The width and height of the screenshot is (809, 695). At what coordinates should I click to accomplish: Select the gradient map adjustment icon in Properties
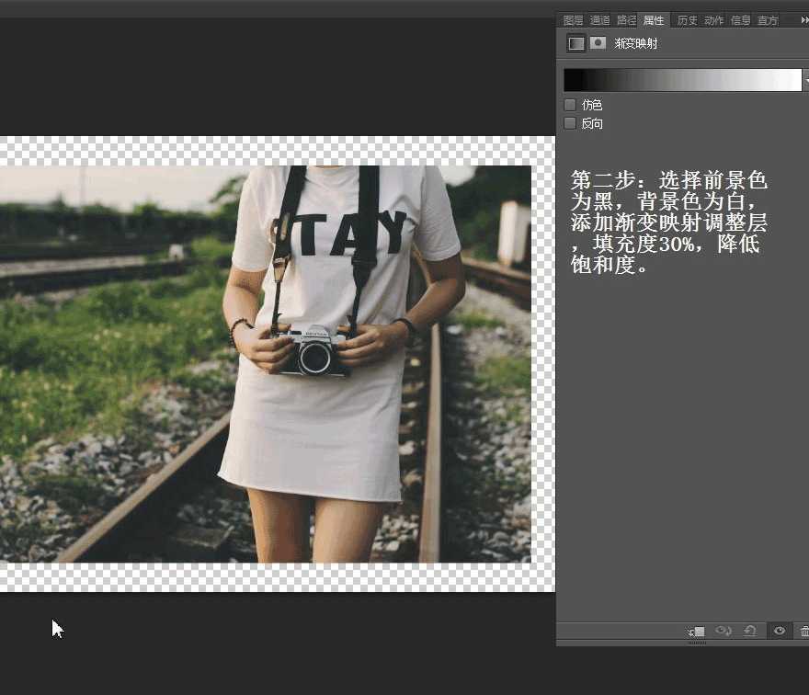576,42
